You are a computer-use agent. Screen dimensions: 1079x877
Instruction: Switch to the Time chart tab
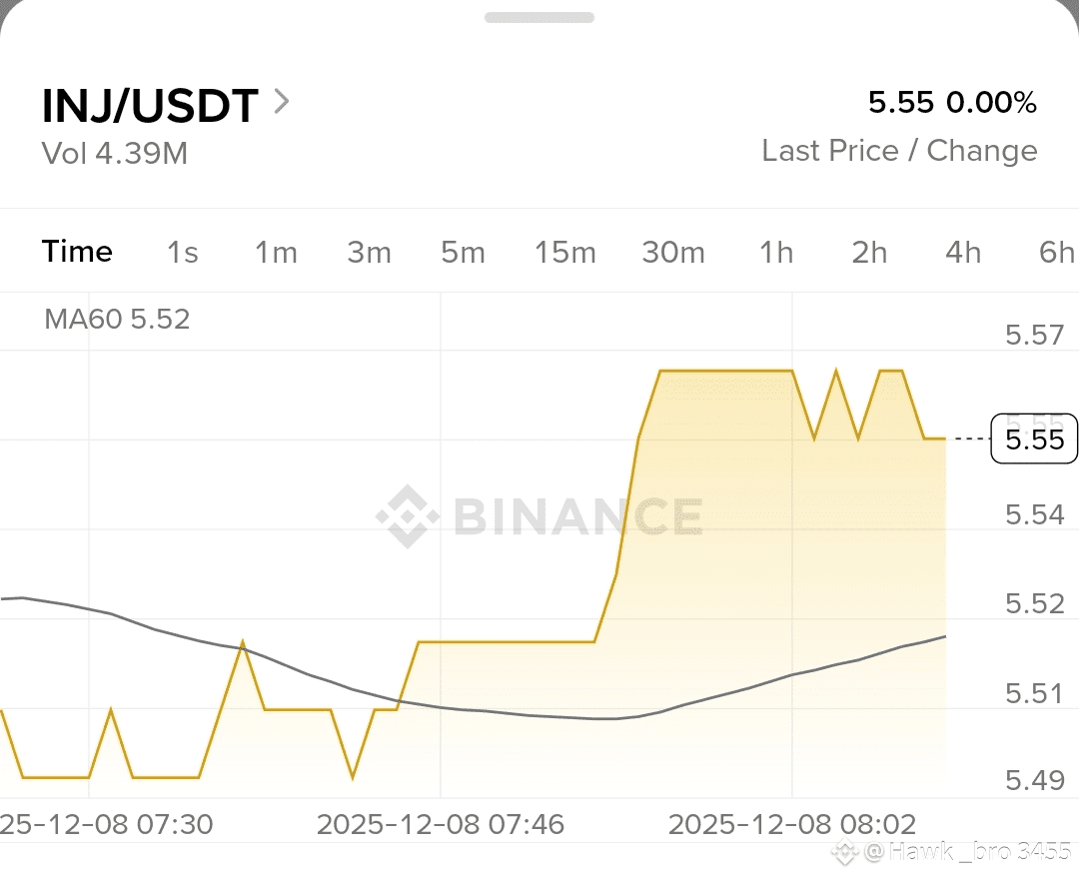pyautogui.click(x=77, y=252)
